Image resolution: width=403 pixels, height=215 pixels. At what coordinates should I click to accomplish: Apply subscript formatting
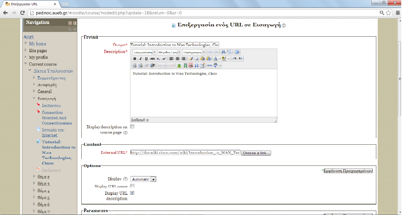(158, 59)
